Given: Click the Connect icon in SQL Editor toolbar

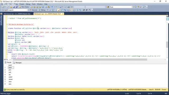Looking at the screenshot, I should [x=3, y=10].
